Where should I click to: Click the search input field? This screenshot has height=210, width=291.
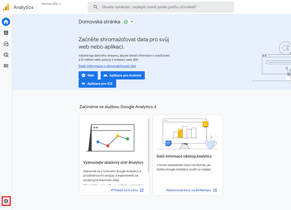pyautogui.click(x=162, y=7)
